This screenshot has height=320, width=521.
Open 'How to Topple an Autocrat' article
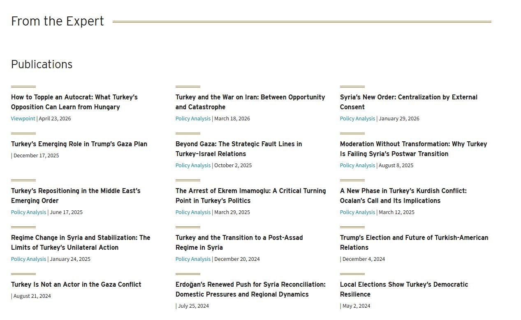[x=74, y=102]
